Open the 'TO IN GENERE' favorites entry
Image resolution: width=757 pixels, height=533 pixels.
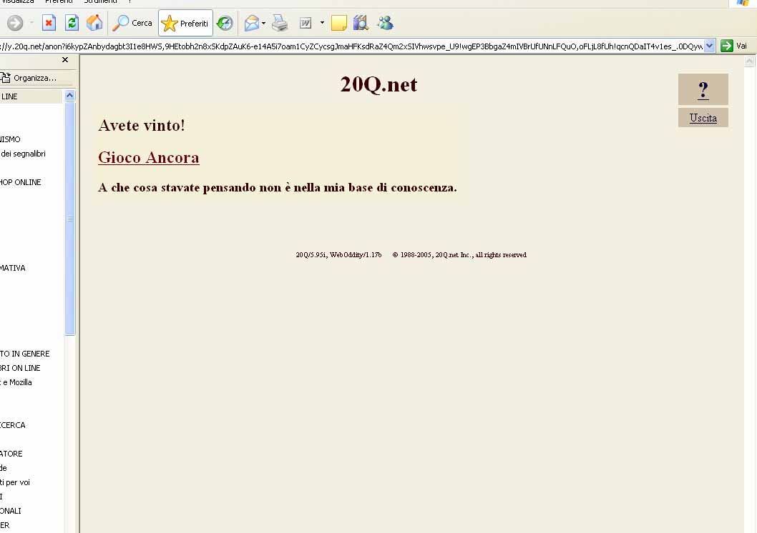tap(25, 354)
